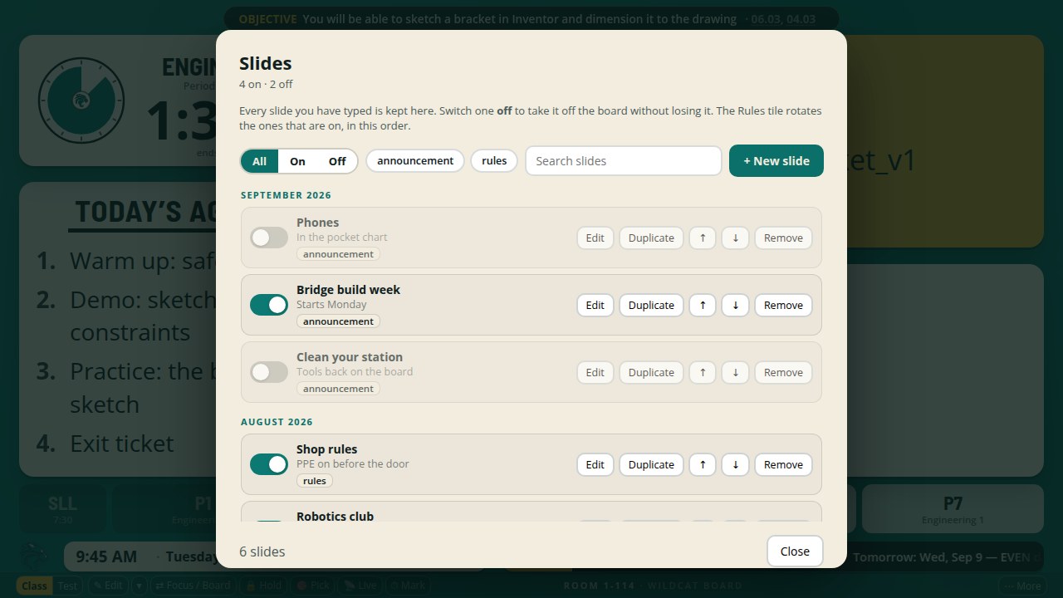Edit the Shop rules slide
This screenshot has height=598, width=1063.
click(595, 464)
